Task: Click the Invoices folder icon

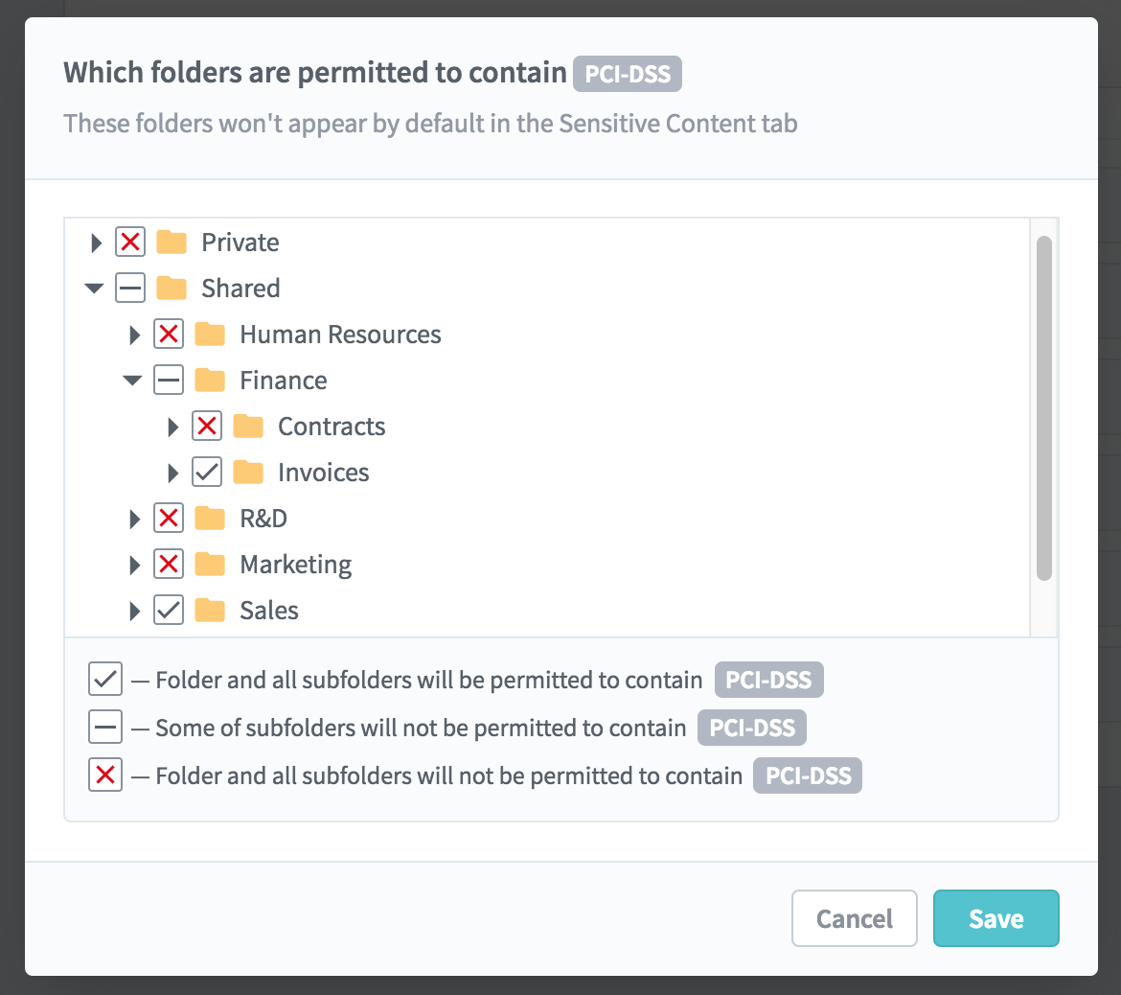Action: click(248, 473)
